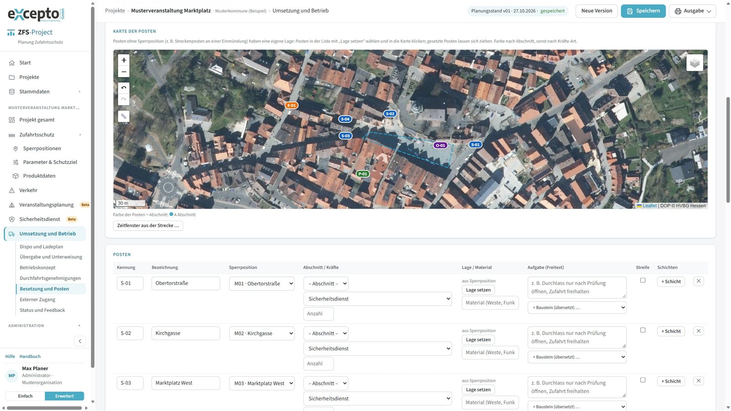
Task: Open Baustein (übersetzt) dropdown for S-01
Action: 577,307
